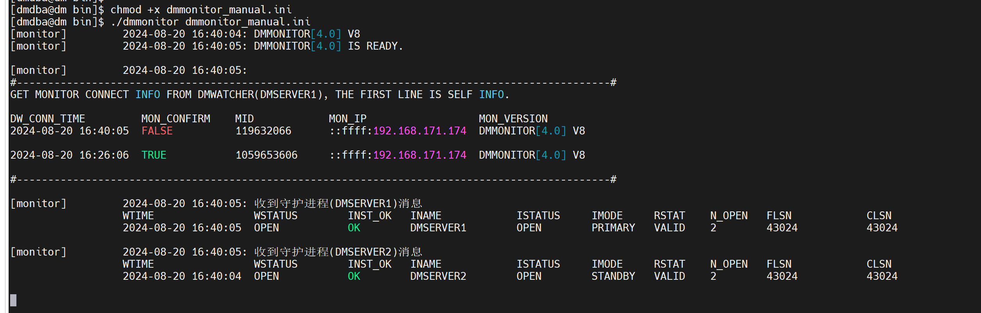Click the first magenta IP 192.168.171.174
Viewport: 981px width, 313px height.
420,131
